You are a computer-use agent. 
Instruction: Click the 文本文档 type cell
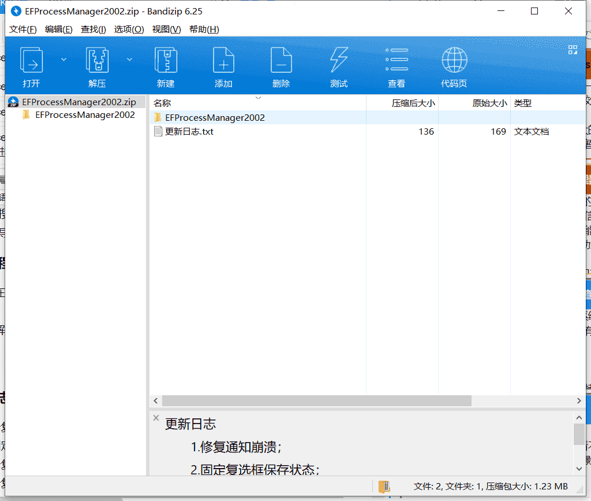point(532,132)
